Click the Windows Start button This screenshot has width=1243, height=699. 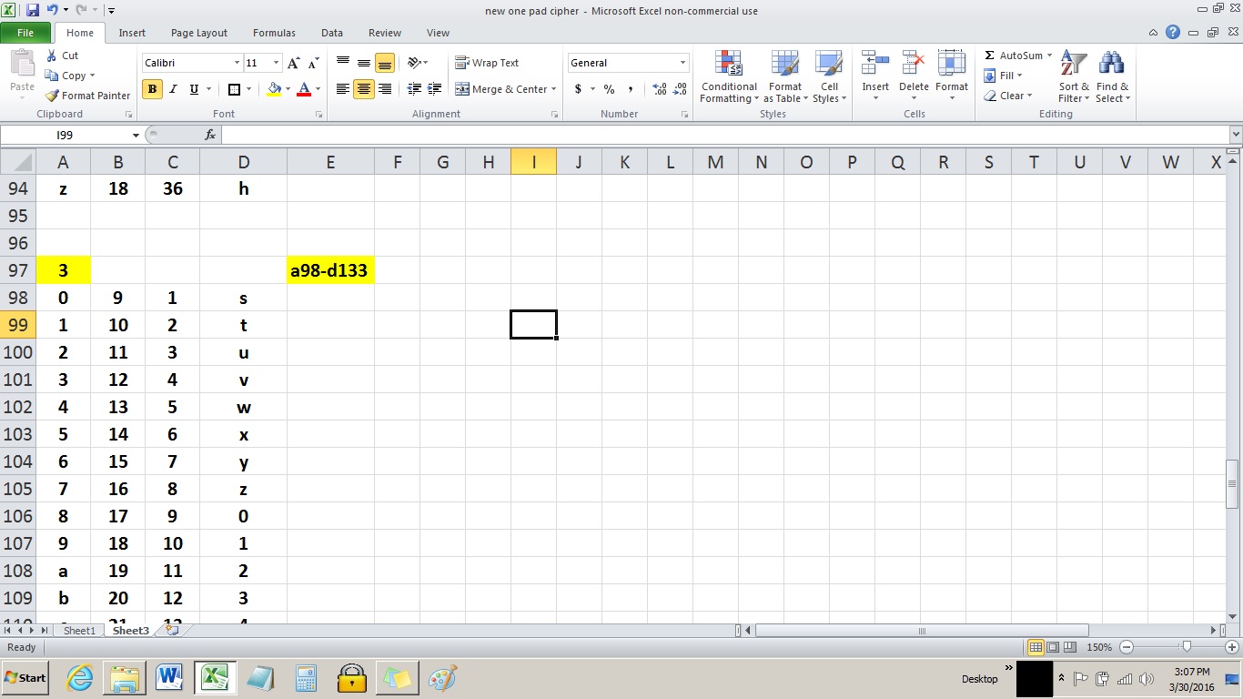pos(25,678)
